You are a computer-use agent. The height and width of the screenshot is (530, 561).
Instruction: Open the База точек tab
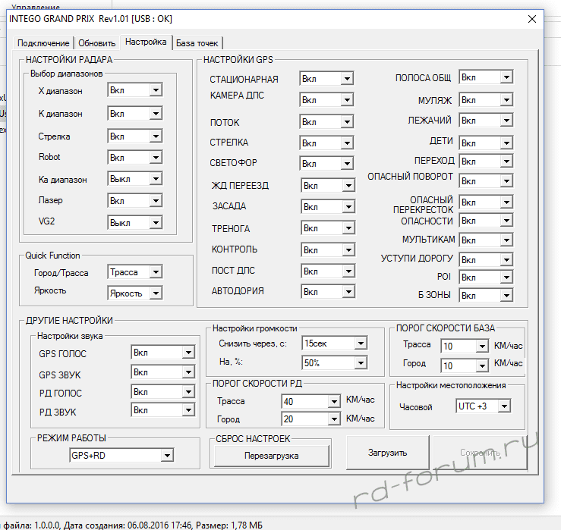tap(197, 43)
